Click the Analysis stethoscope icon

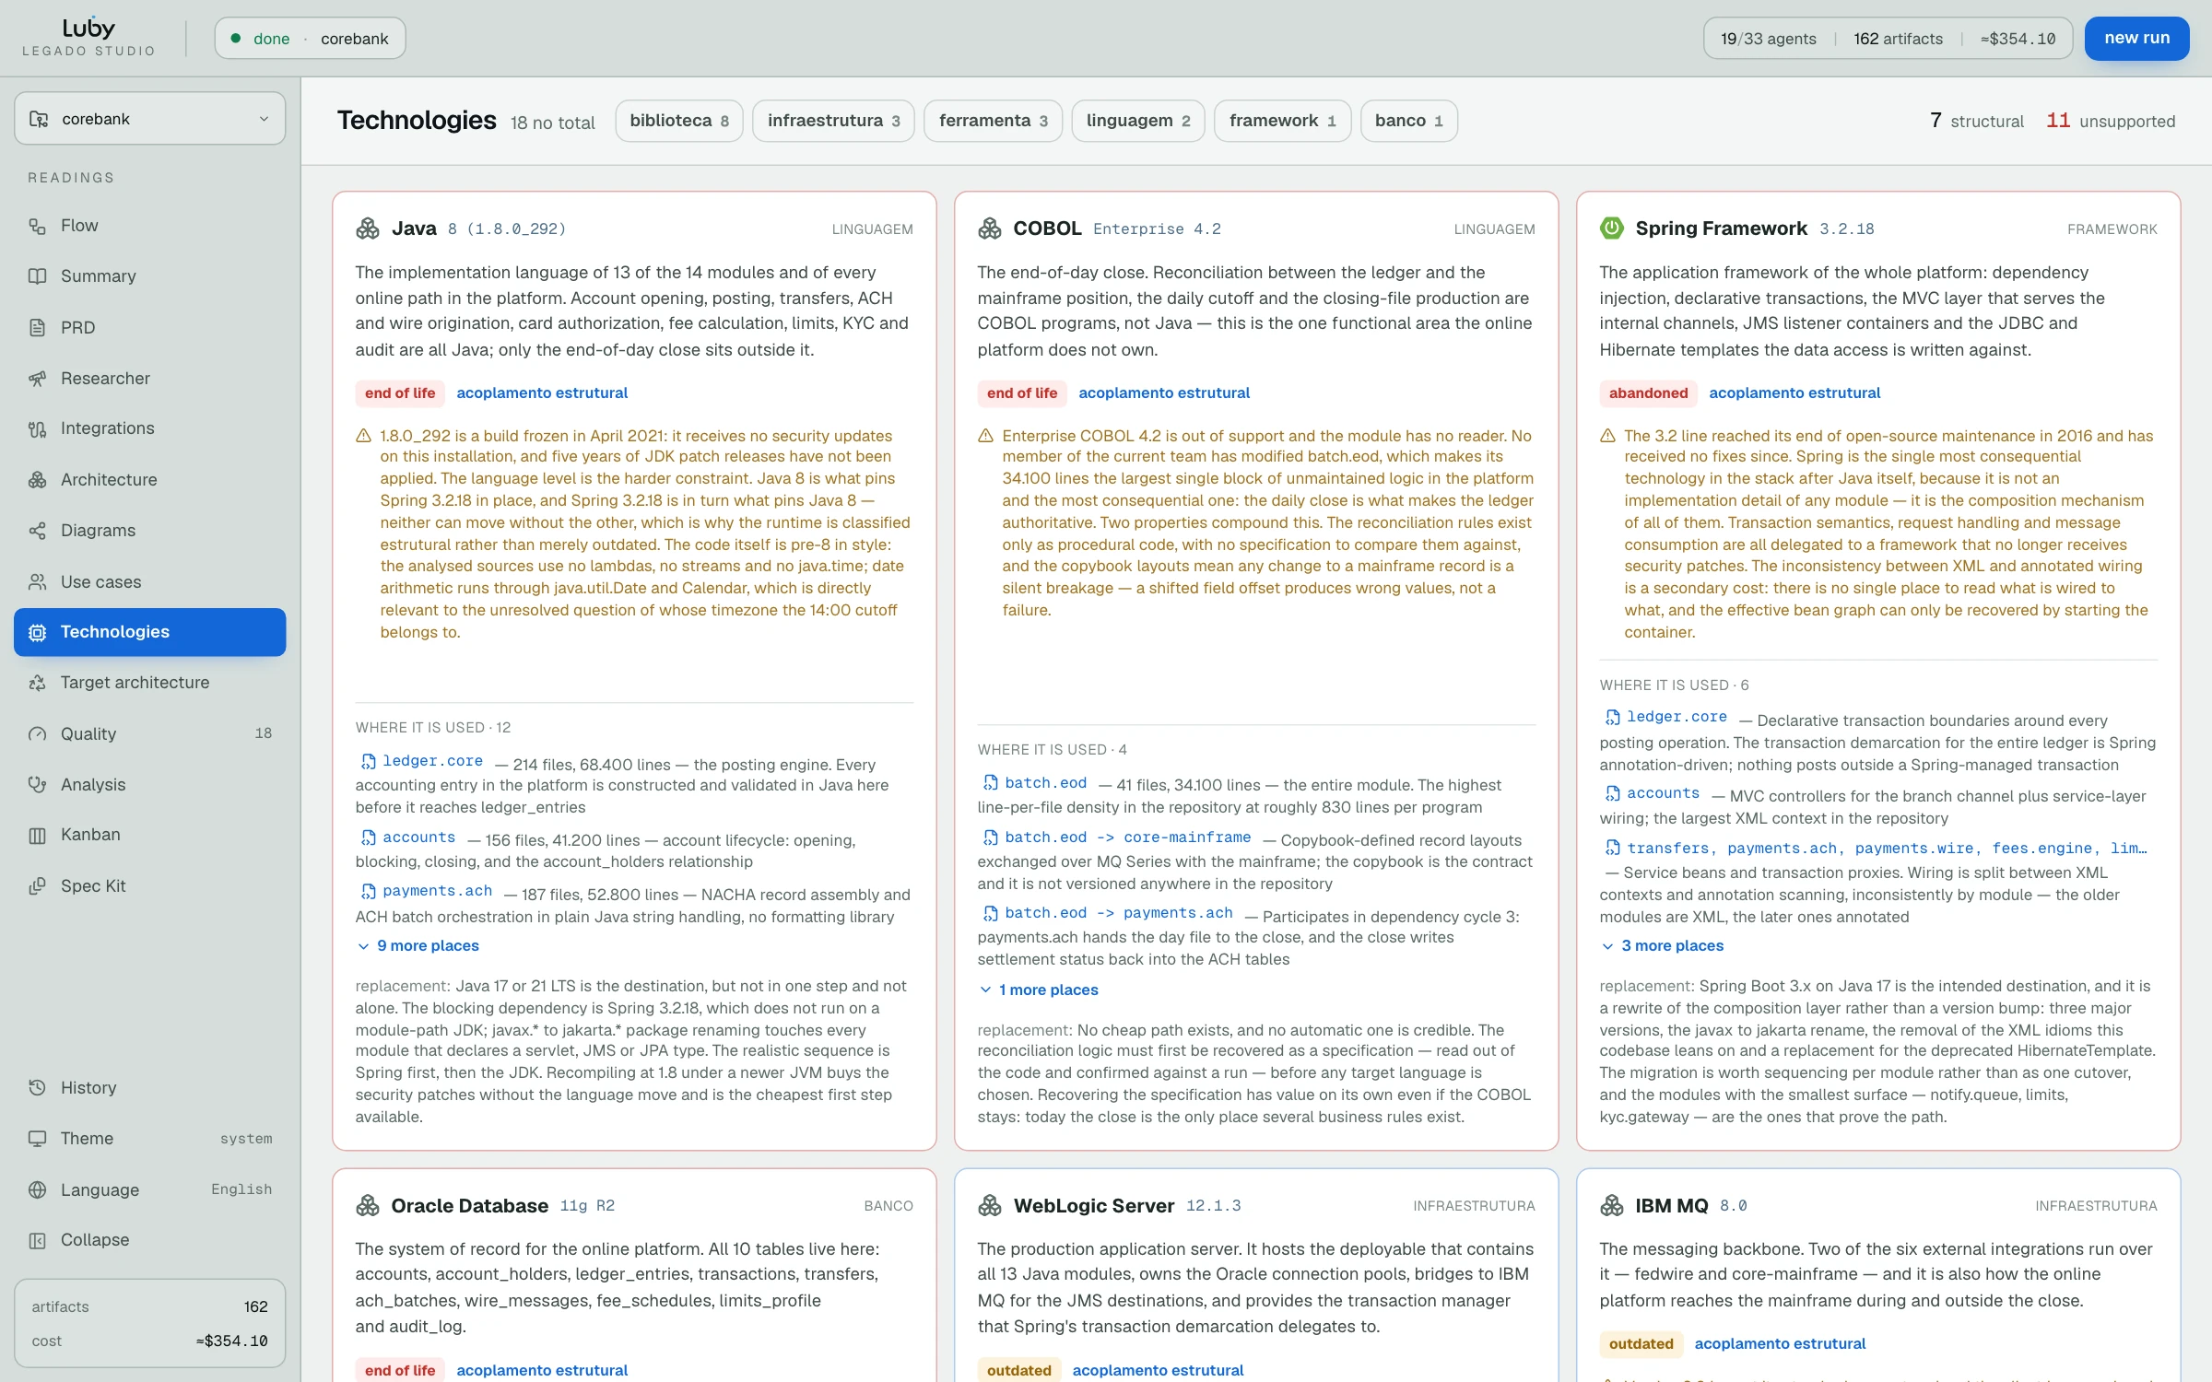coord(37,785)
